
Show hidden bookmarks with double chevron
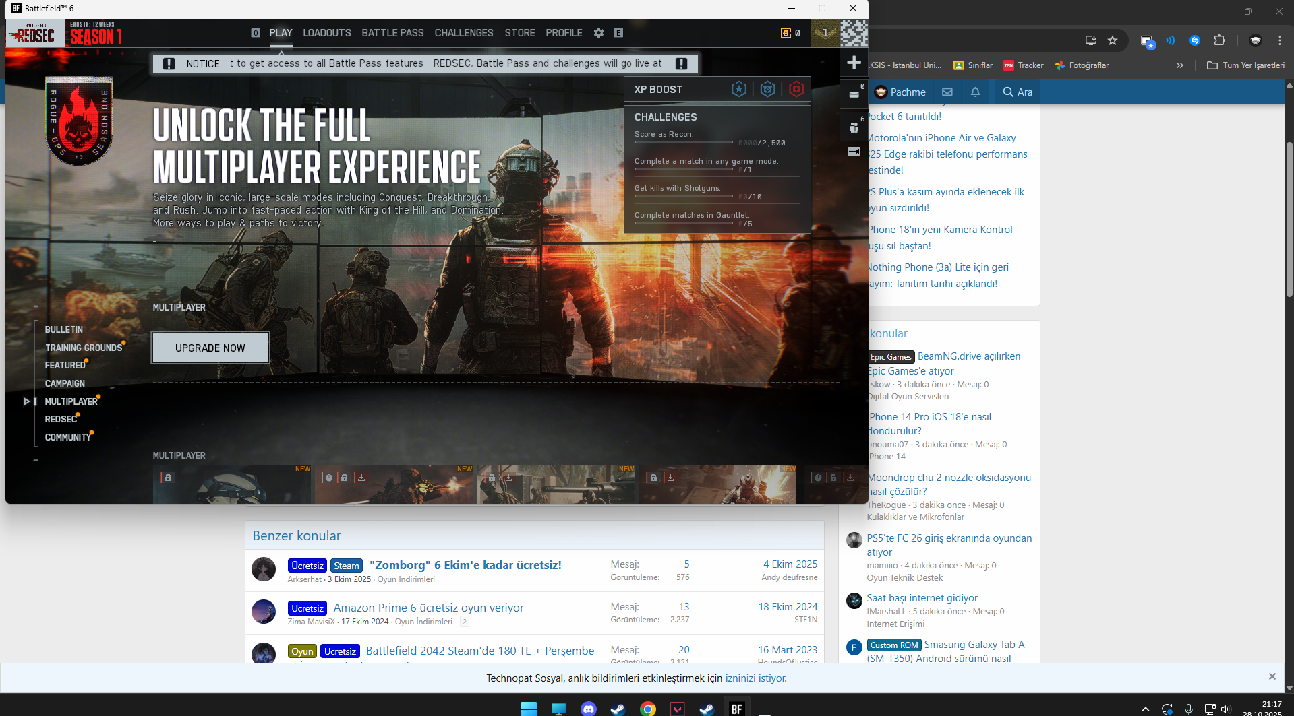pos(1179,65)
